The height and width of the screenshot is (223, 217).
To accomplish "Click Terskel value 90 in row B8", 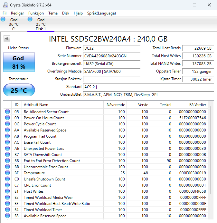I will [169, 161].
